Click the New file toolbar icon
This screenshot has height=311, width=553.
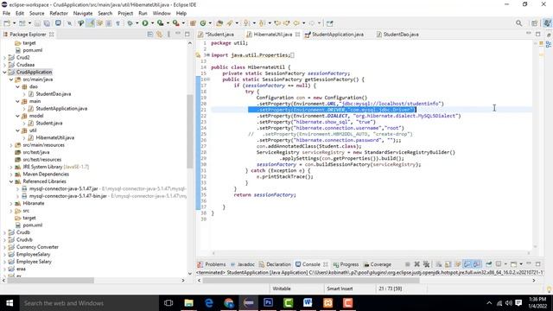(7, 23)
